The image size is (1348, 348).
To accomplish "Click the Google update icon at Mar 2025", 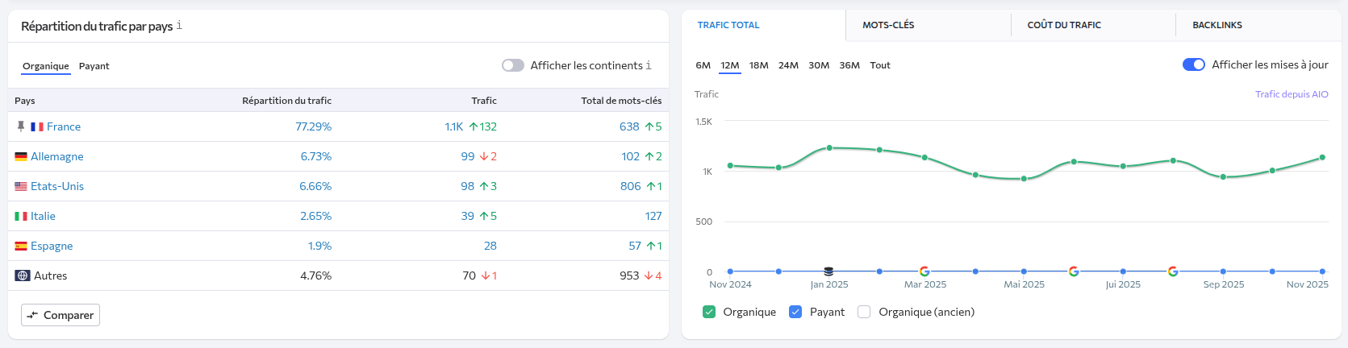I will pos(924,271).
